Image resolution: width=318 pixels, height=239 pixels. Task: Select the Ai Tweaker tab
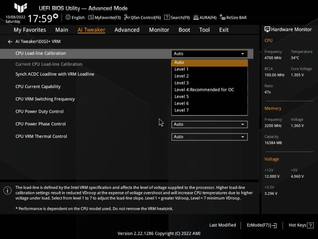pos(91,30)
